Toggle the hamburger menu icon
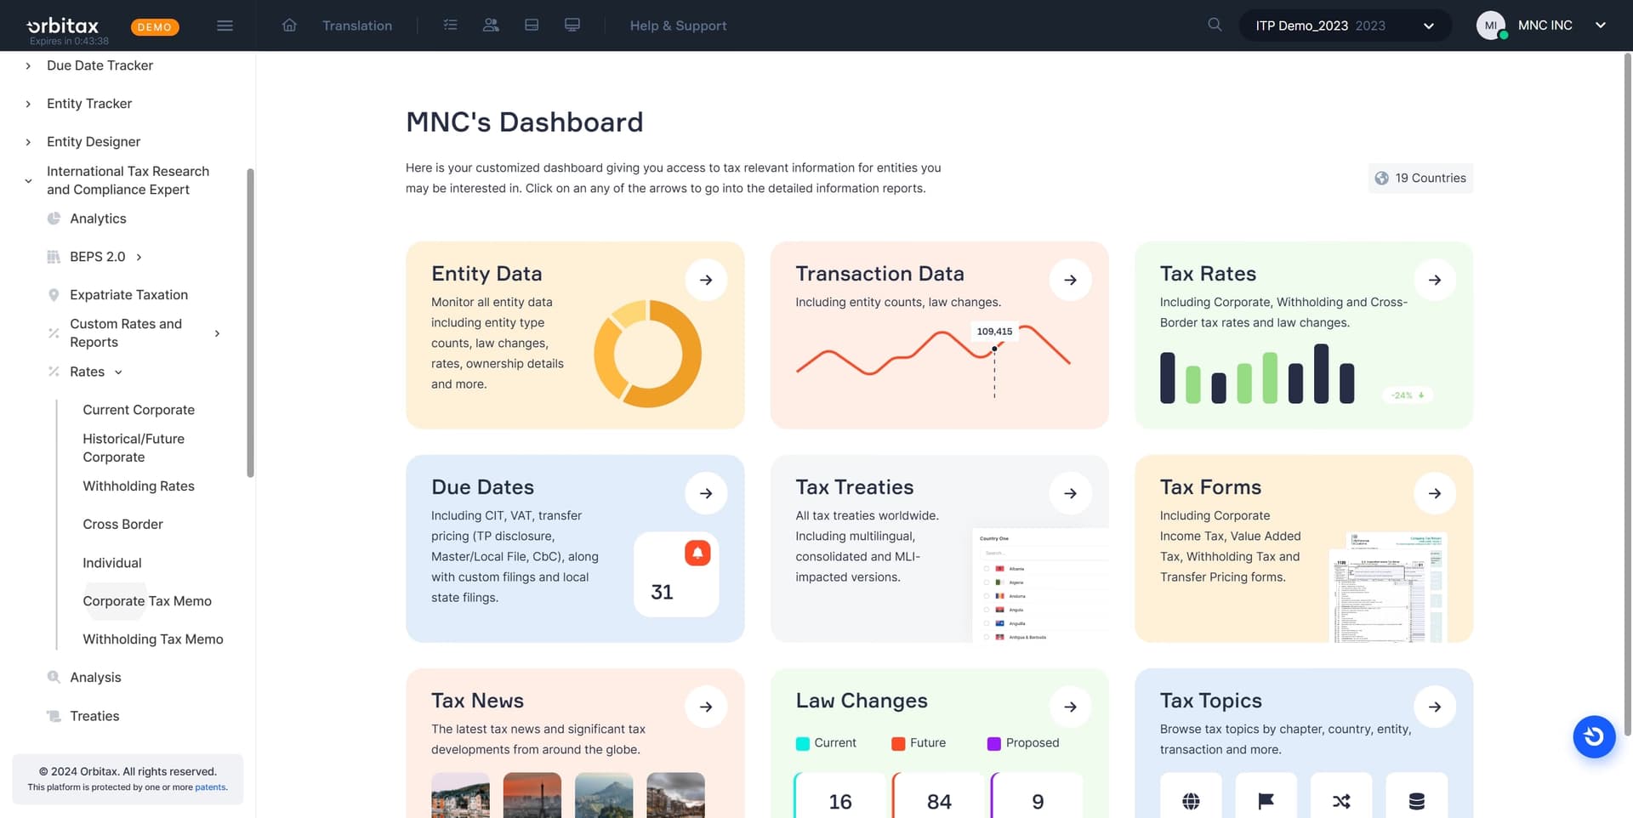Viewport: 1633px width, 818px height. [x=225, y=26]
